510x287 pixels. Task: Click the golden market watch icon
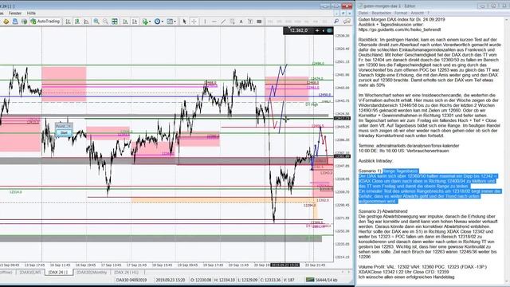click(x=6, y=22)
